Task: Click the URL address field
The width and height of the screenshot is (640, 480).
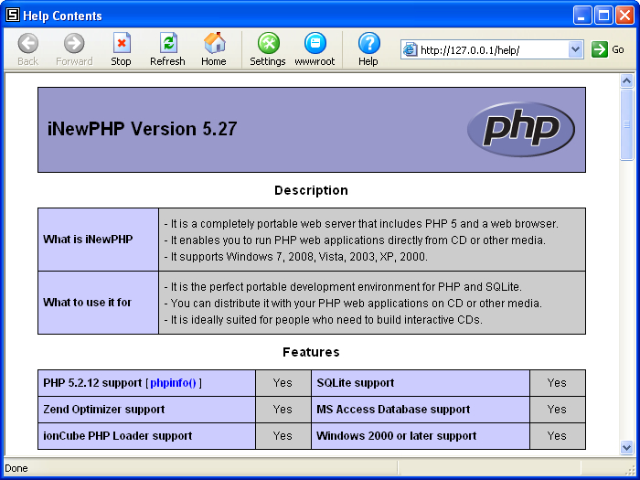Action: [492, 49]
